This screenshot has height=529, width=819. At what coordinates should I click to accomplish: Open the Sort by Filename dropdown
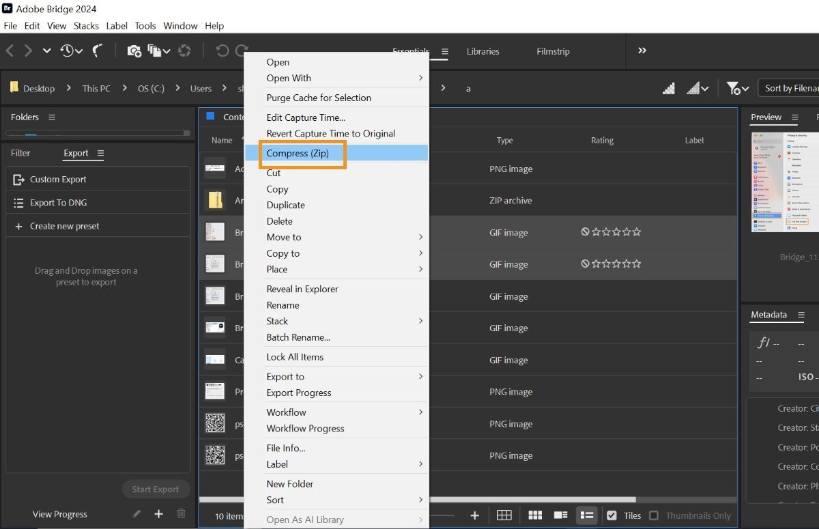coord(792,88)
